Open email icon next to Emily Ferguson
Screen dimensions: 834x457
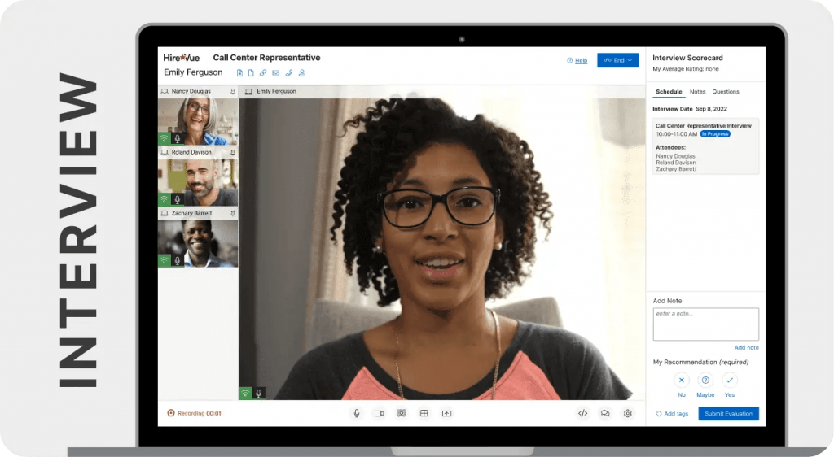point(275,72)
